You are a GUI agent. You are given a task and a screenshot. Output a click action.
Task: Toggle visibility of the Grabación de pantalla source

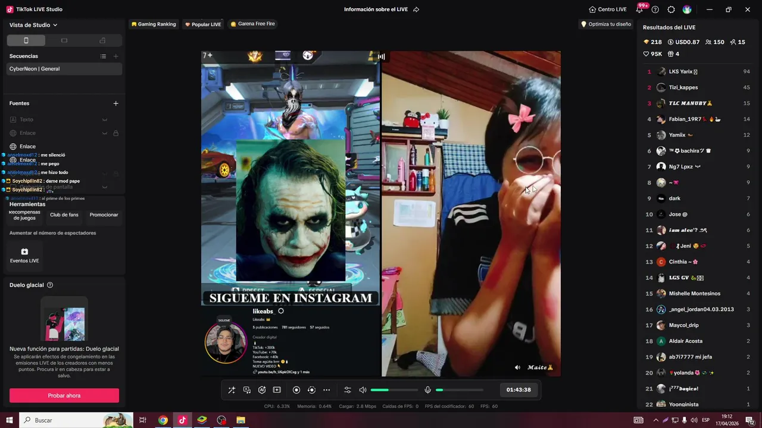[x=105, y=187]
